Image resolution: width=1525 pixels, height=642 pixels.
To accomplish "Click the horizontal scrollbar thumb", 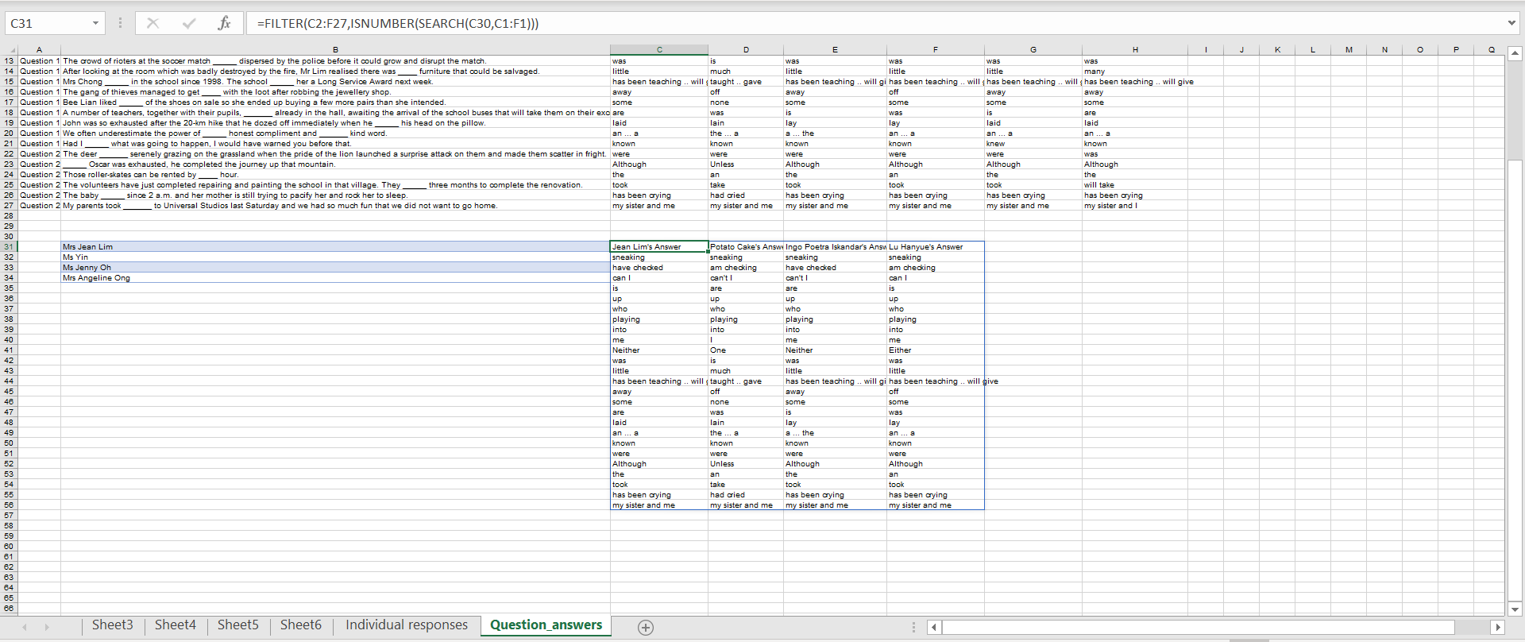I will 1199,627.
